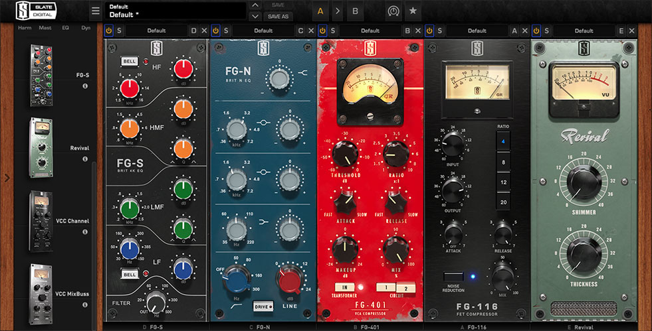Toggle the DRIVE button on FG-N
The height and width of the screenshot is (331, 652).
tap(263, 306)
